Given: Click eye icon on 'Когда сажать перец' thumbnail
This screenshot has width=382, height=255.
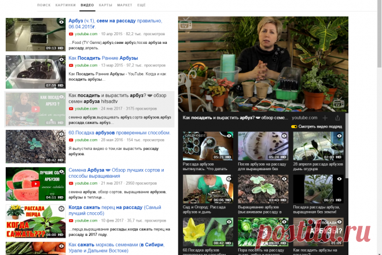Looking at the screenshot, I should (61, 209).
